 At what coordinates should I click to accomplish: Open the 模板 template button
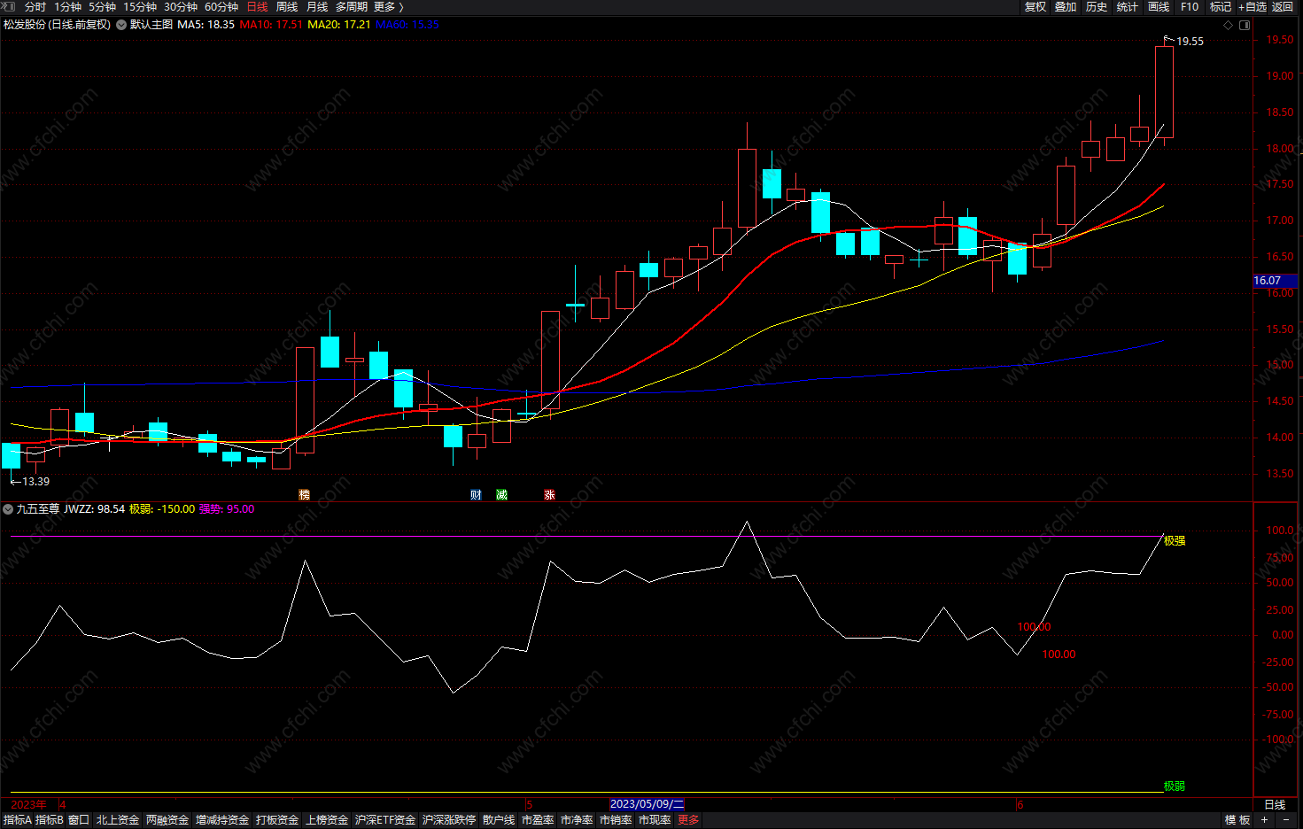pos(1237,820)
